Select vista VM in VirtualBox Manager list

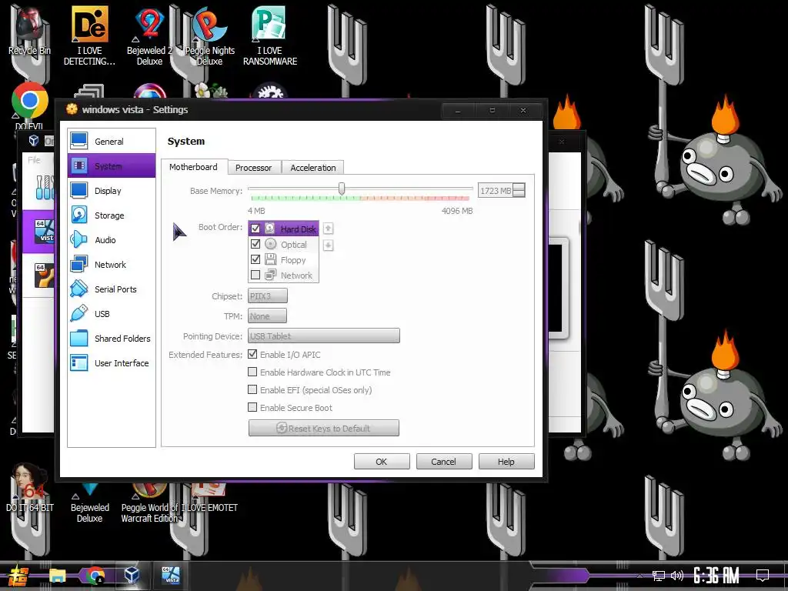pos(38,232)
